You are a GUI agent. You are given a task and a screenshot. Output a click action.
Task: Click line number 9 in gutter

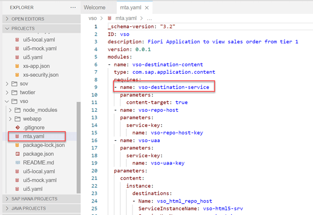tap(96, 87)
